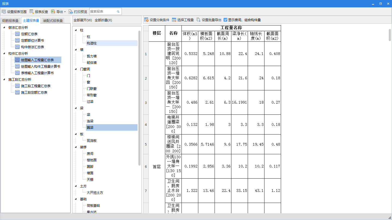Collapse the 施工段汇总分析 tree node
The height and width of the screenshot is (220, 392).
click(4, 79)
